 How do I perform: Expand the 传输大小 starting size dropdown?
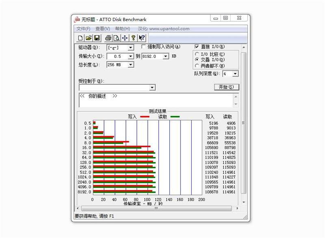pyautogui.click(x=131, y=56)
